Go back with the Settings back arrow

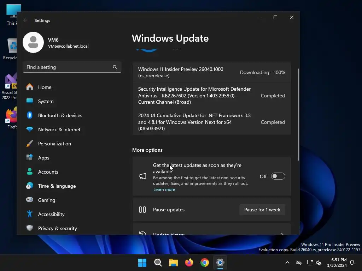[25, 20]
